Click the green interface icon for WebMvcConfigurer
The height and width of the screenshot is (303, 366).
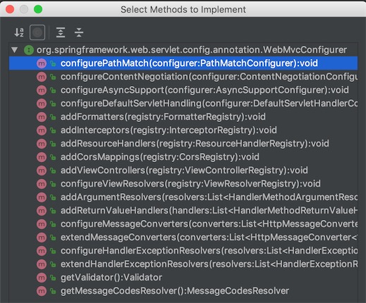(29, 50)
